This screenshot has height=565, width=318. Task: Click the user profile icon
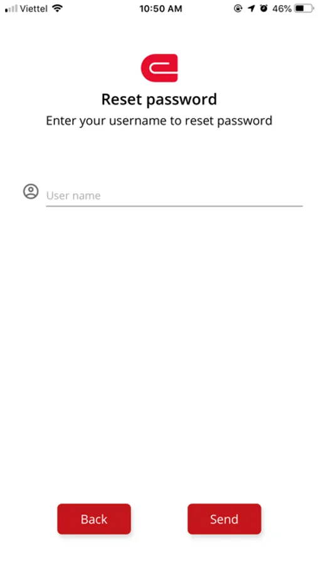pyautogui.click(x=31, y=191)
